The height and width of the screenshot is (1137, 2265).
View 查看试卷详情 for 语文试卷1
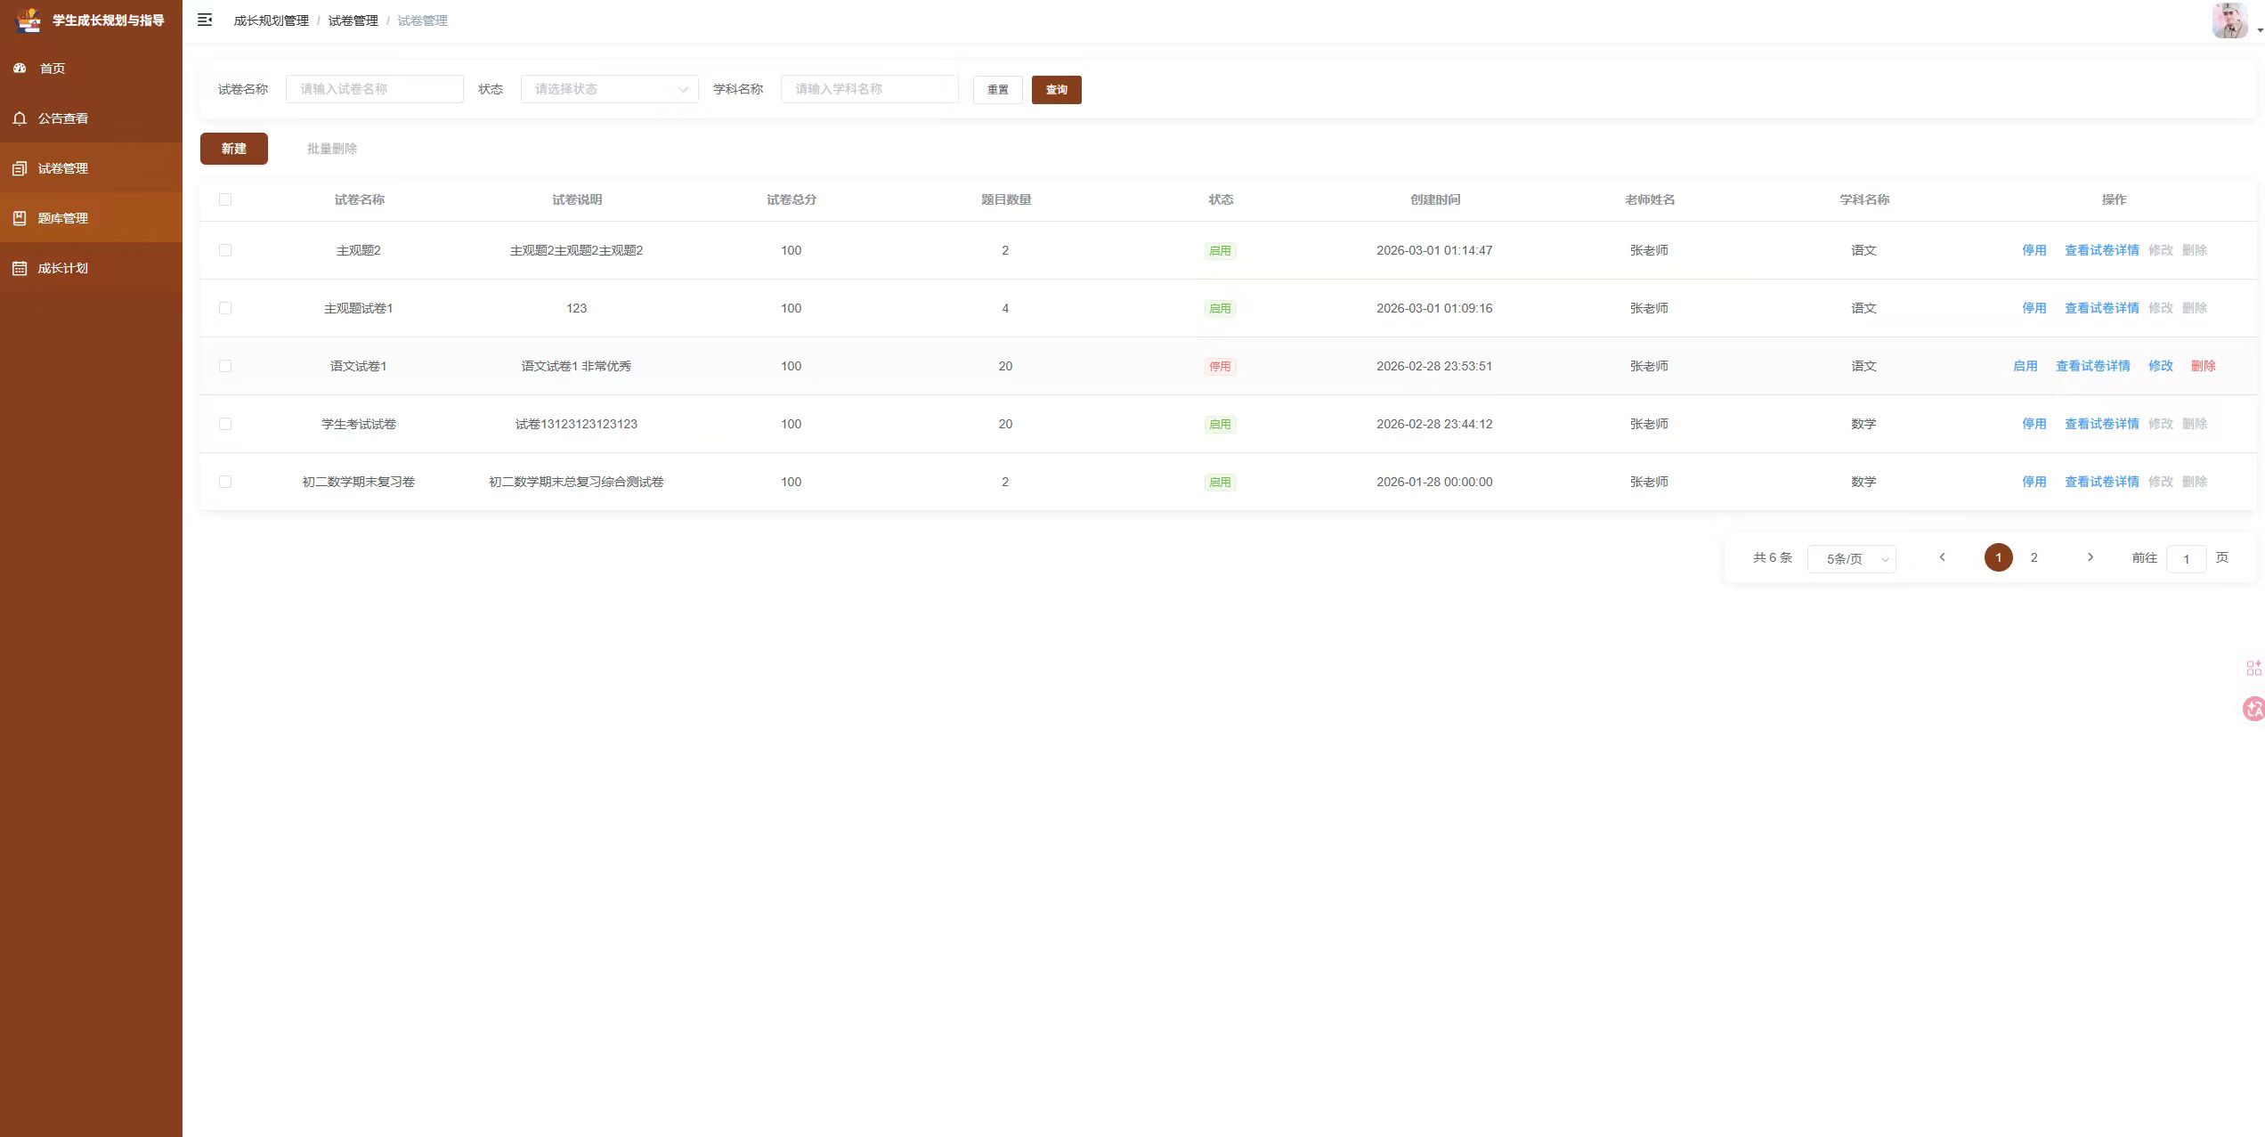[2092, 366]
